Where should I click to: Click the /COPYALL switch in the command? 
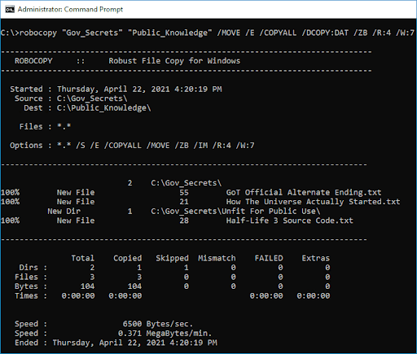pos(278,33)
